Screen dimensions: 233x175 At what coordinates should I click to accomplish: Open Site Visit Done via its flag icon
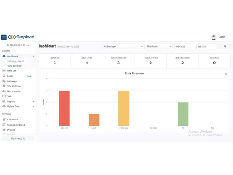4,86
